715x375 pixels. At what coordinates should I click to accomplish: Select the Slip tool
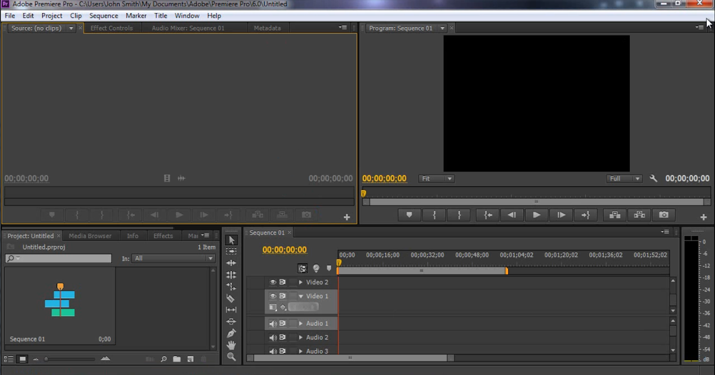(232, 310)
